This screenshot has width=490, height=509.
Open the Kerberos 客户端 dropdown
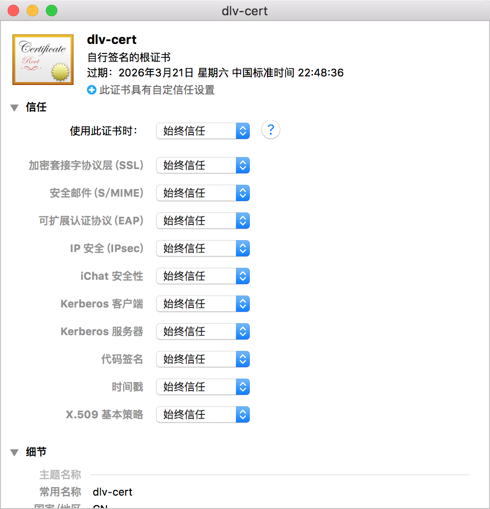click(202, 304)
